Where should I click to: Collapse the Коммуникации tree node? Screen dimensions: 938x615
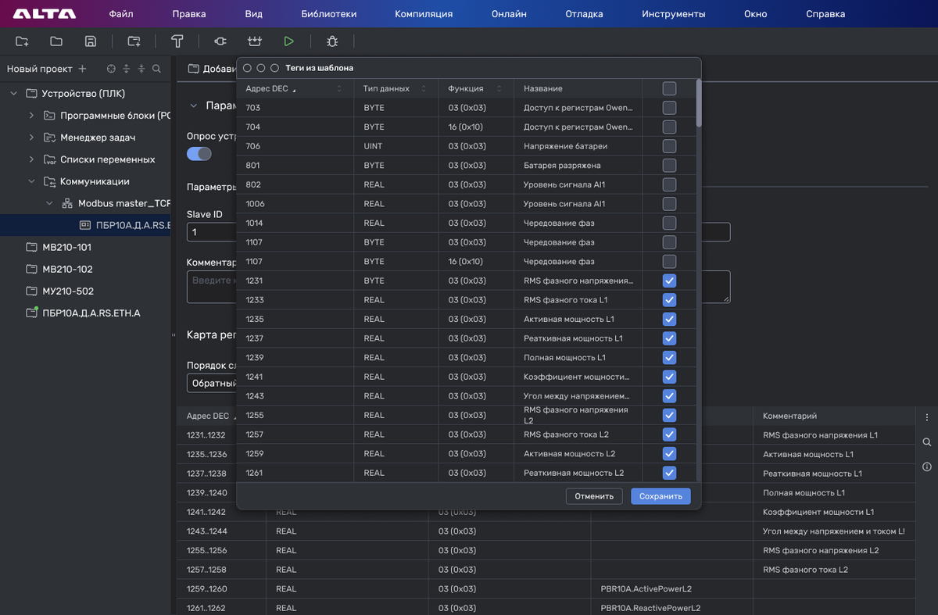31,181
